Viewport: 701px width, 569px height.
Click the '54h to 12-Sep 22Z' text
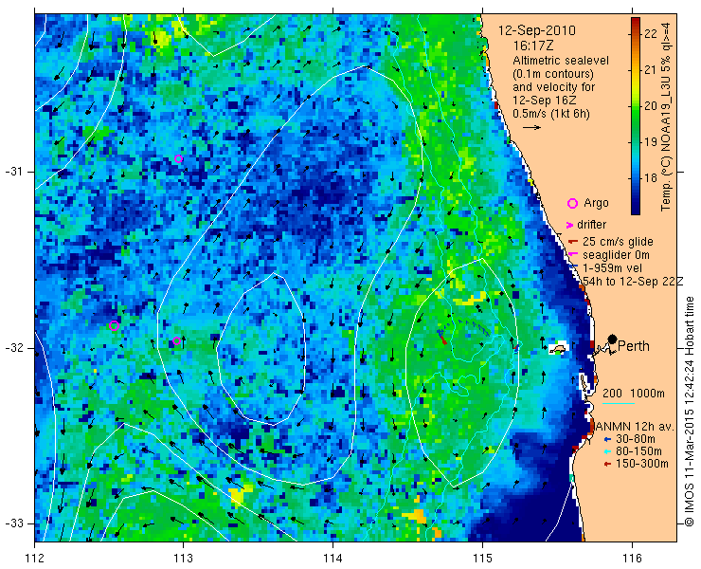coord(633,281)
